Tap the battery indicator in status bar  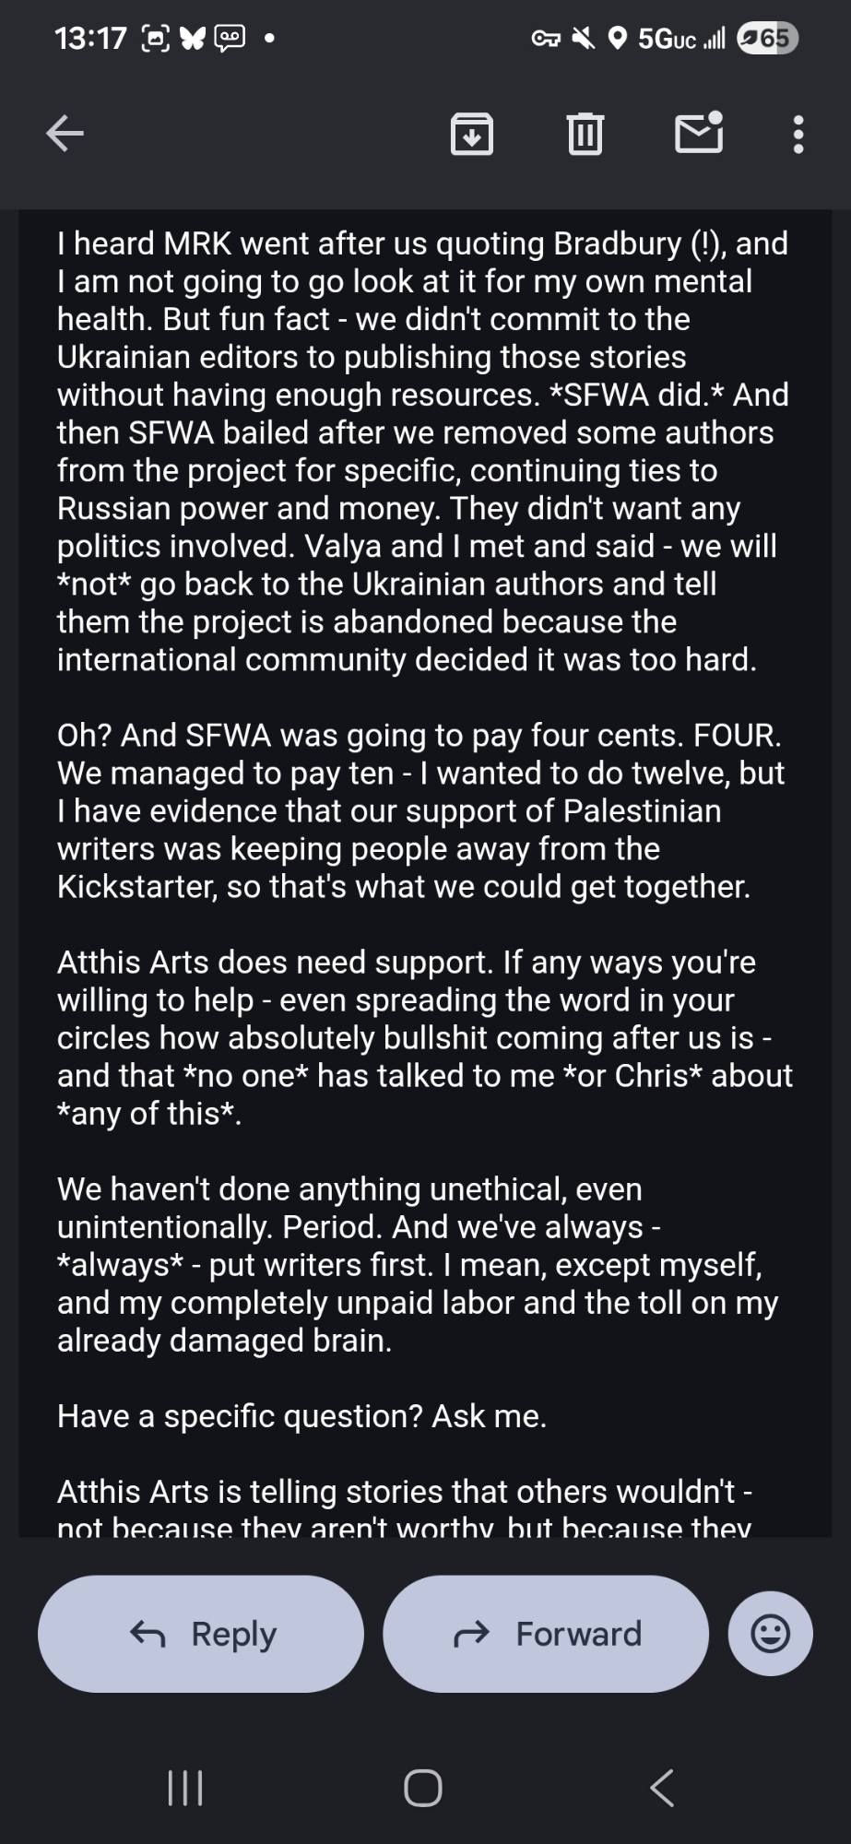coord(767,39)
